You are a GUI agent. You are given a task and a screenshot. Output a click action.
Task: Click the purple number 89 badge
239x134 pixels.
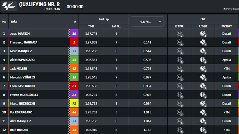74,34
